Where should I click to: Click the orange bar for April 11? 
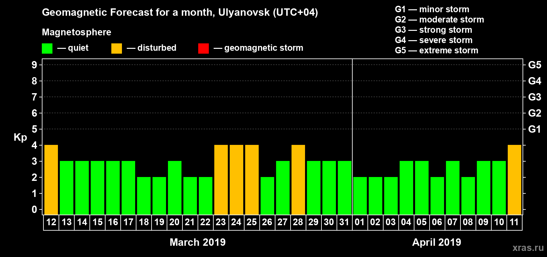515,180
